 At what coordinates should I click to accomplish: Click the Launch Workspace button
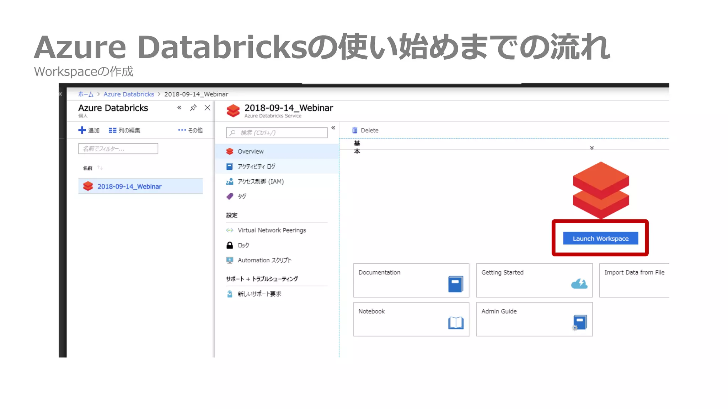coord(600,238)
